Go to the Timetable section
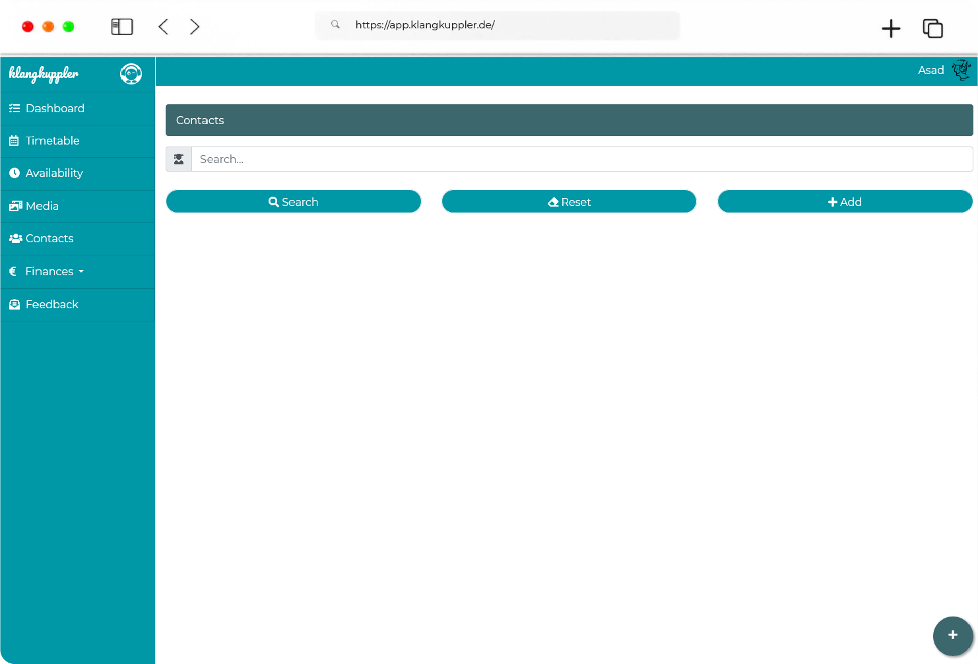Screen dimensions: 978x664 pos(52,141)
